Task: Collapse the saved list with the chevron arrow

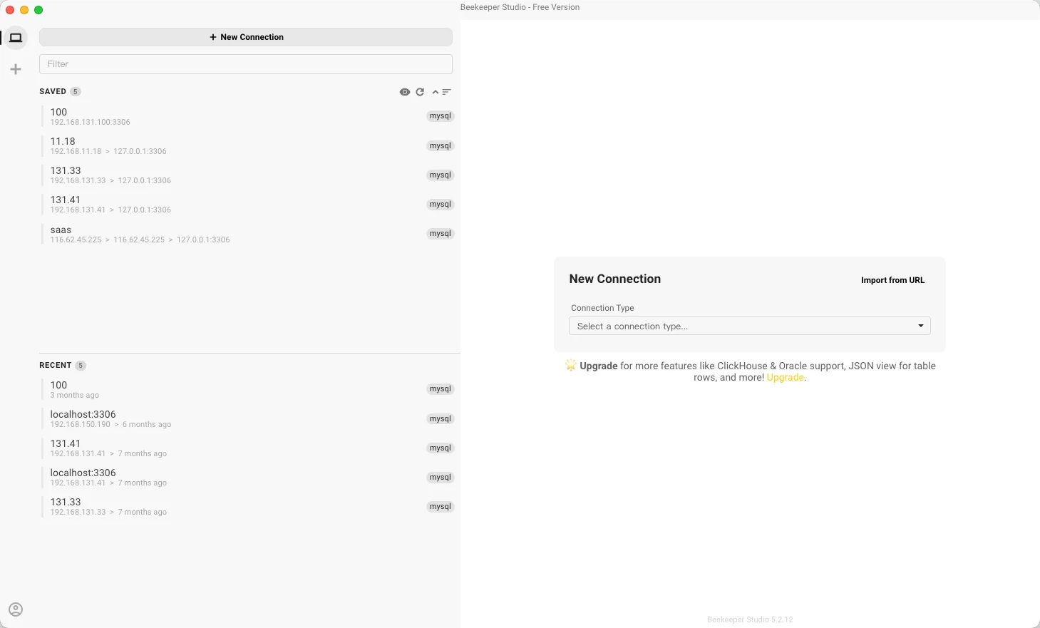Action: click(436, 92)
